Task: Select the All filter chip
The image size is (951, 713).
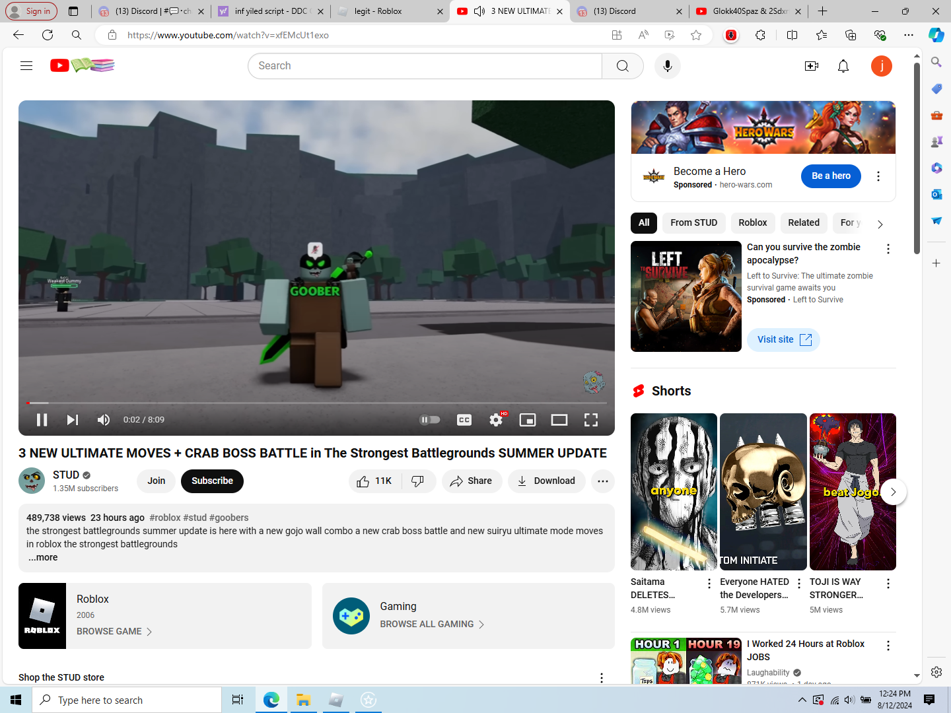Action: (644, 223)
